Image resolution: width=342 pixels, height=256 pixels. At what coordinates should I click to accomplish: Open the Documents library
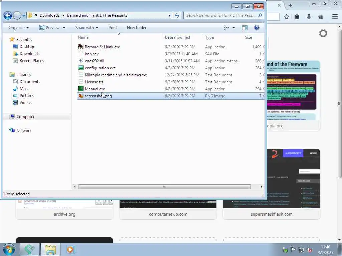[30, 82]
